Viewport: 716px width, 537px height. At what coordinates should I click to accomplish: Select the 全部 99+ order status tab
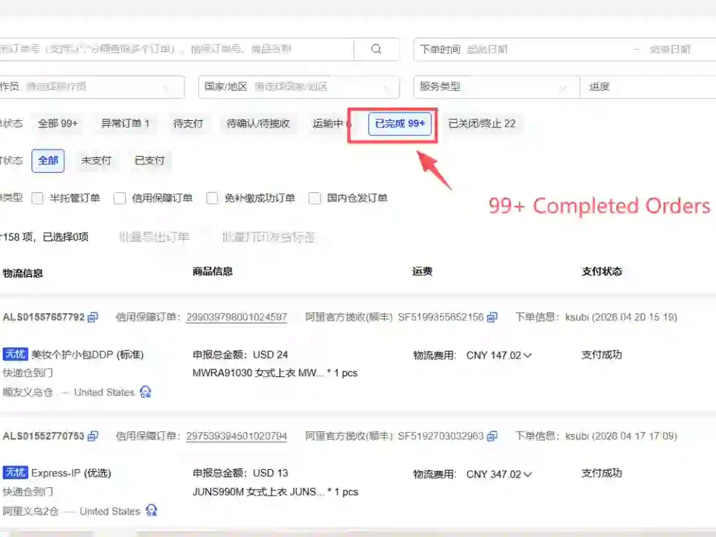point(57,124)
